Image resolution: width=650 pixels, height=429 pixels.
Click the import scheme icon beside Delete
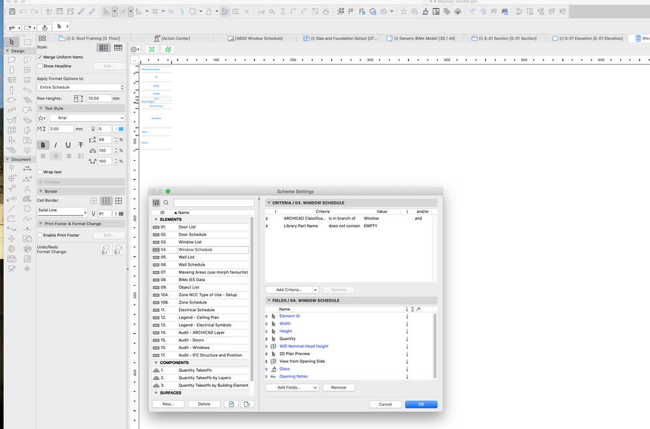(x=232, y=404)
